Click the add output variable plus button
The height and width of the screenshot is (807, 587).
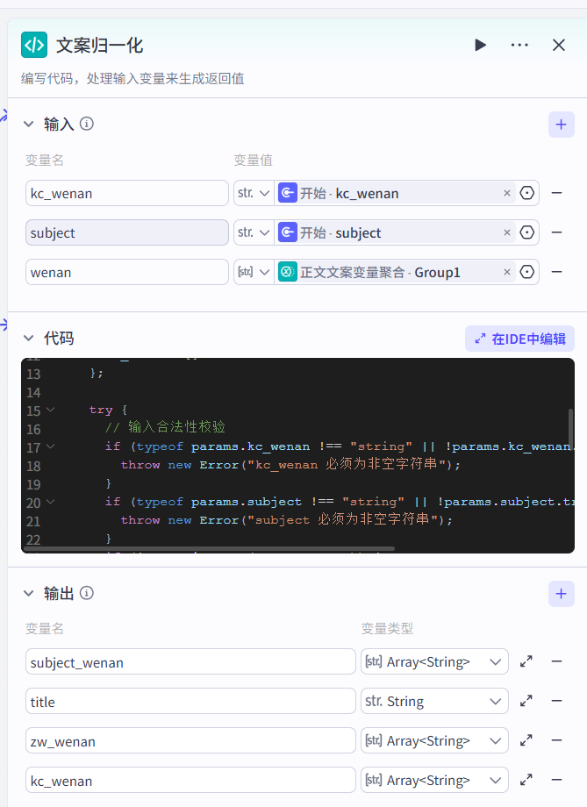tap(562, 594)
